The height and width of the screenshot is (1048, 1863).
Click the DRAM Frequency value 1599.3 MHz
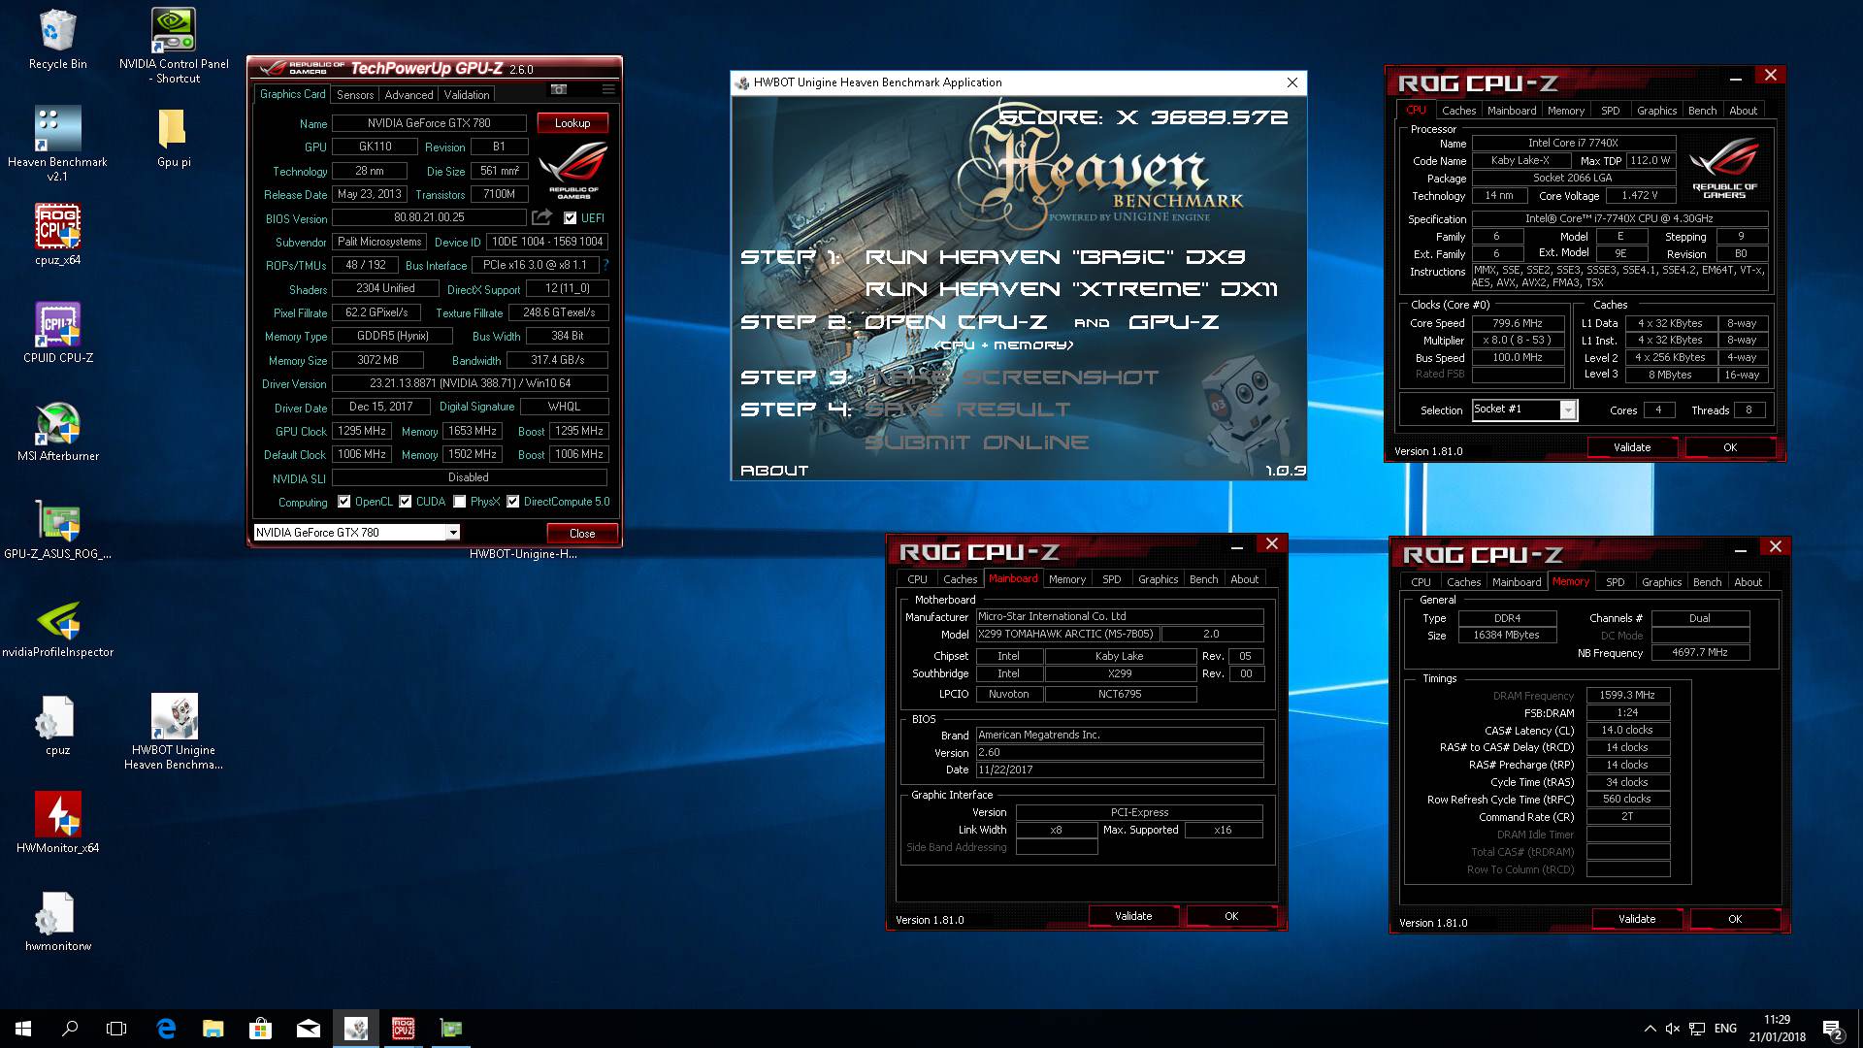click(x=1627, y=695)
